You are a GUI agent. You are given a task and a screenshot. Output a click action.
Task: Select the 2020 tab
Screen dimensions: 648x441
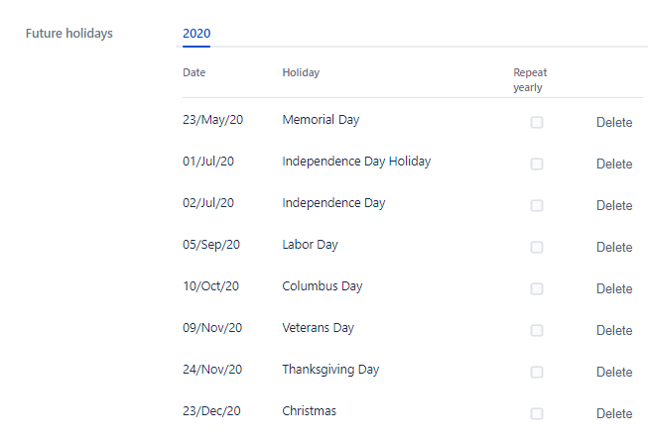tap(196, 33)
